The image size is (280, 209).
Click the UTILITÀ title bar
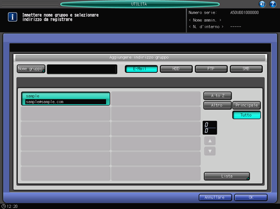140,4
